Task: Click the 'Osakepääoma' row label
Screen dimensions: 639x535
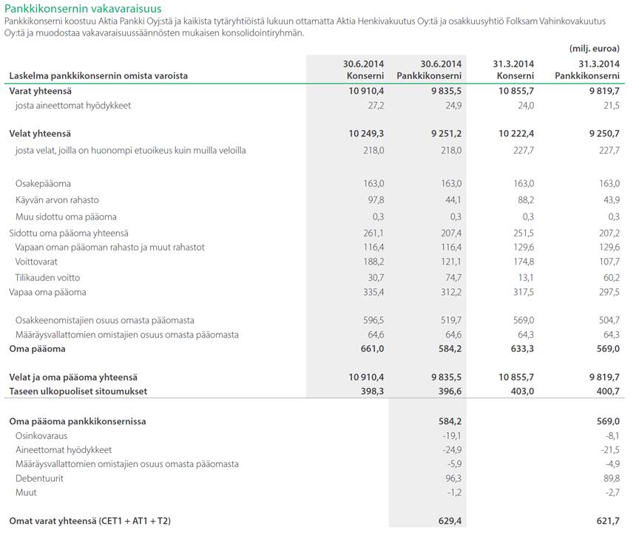Action: 43,183
